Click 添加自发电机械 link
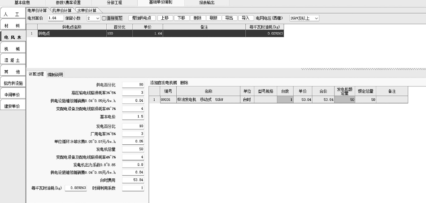The image size is (426, 203). click(x=163, y=83)
